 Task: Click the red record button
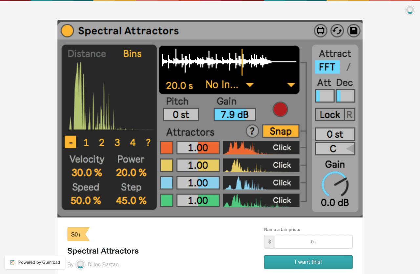280,109
